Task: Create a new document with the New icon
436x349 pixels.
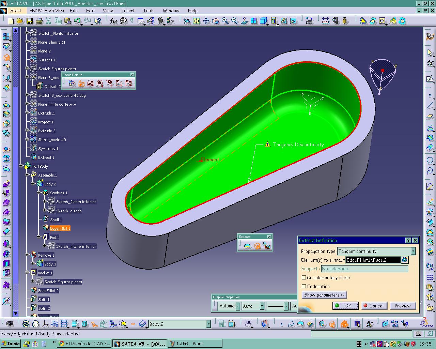Action: (x=11, y=21)
